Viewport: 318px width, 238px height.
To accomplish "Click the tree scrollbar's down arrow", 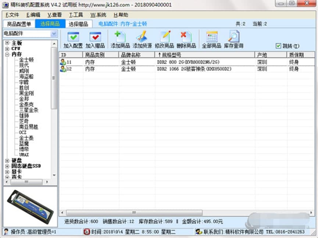I will tap(54, 175).
